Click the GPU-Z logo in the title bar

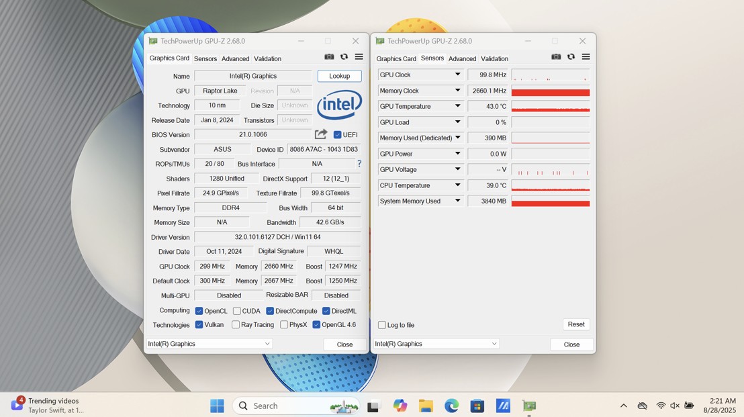point(152,40)
